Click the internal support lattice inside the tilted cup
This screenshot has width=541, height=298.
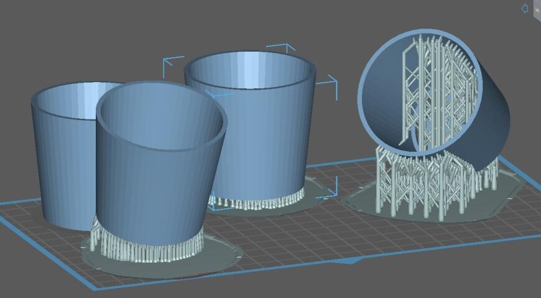(438, 93)
